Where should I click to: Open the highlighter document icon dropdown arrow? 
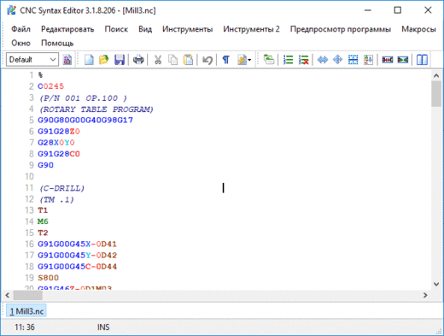coord(249,60)
